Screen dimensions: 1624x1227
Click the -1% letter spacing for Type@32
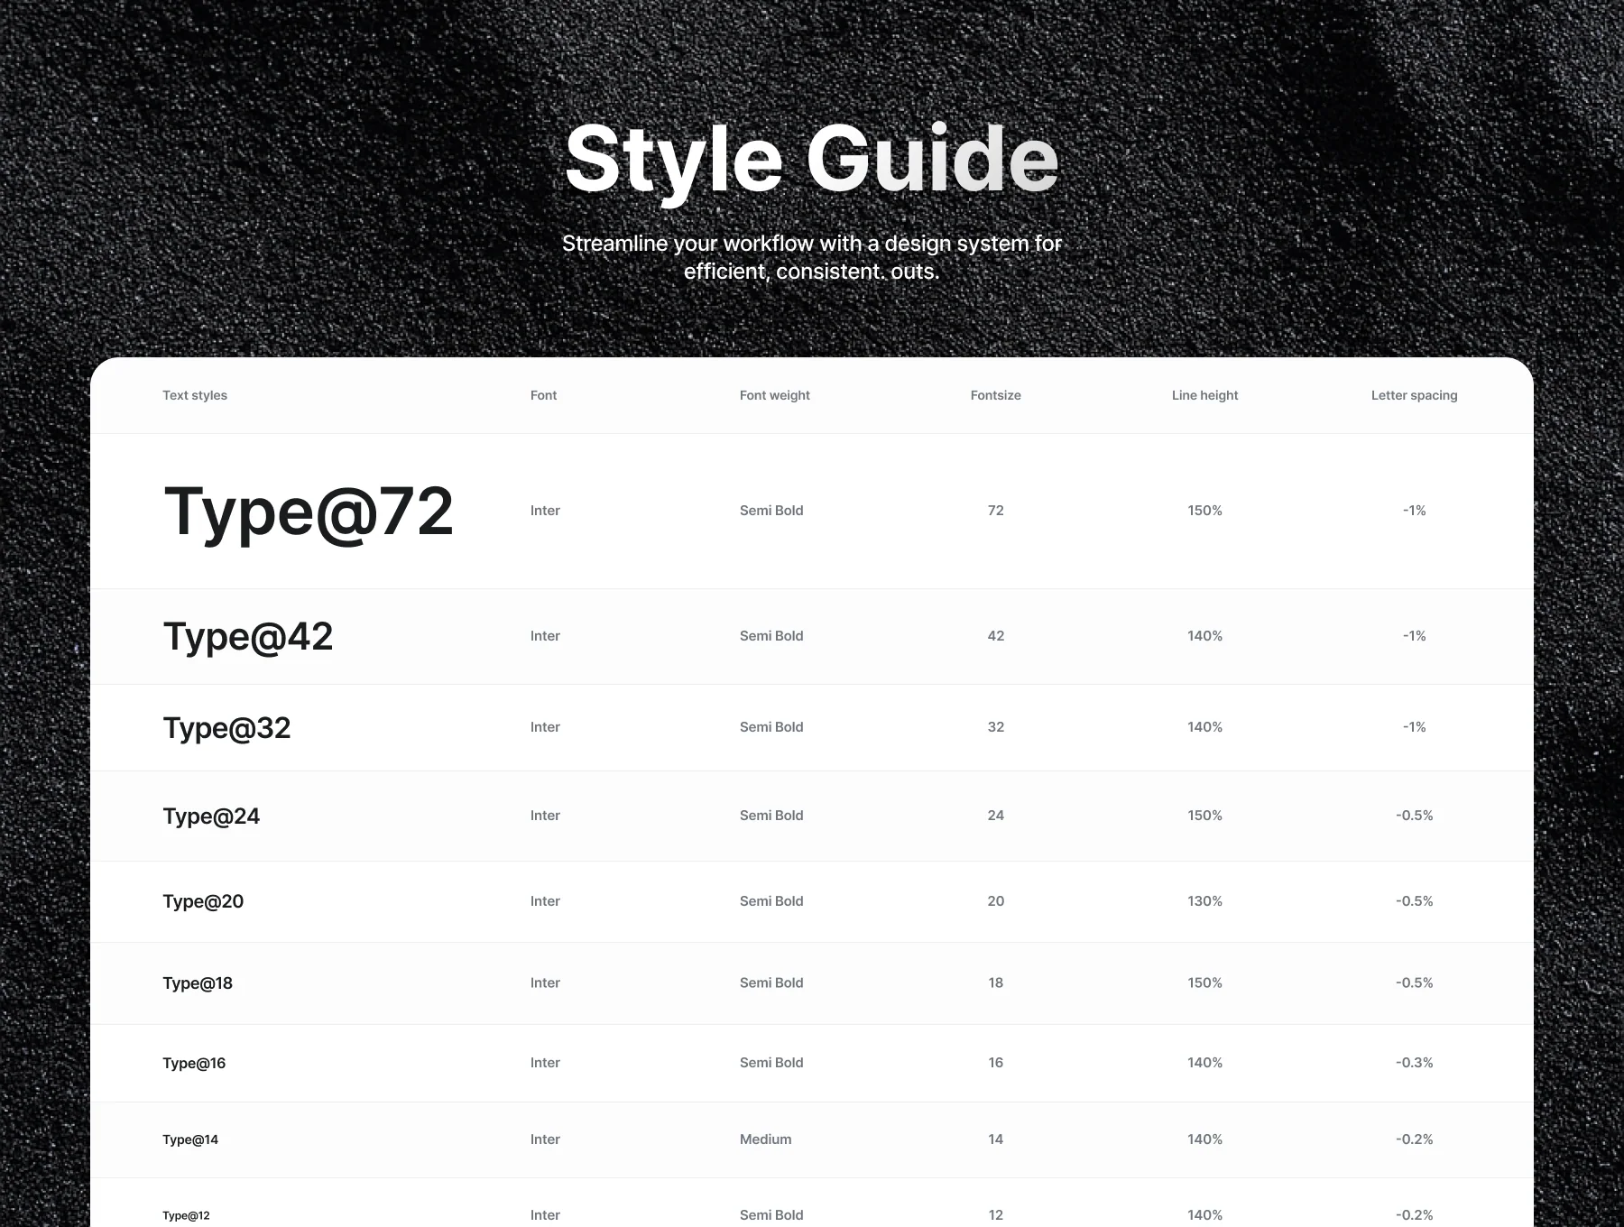1415,727
